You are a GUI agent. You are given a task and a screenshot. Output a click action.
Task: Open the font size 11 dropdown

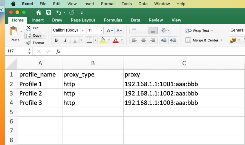101,30
